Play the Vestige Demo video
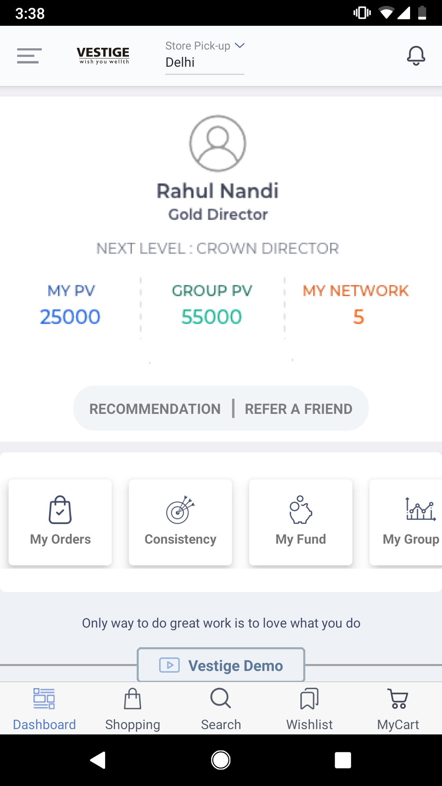442x786 pixels. pos(221,665)
